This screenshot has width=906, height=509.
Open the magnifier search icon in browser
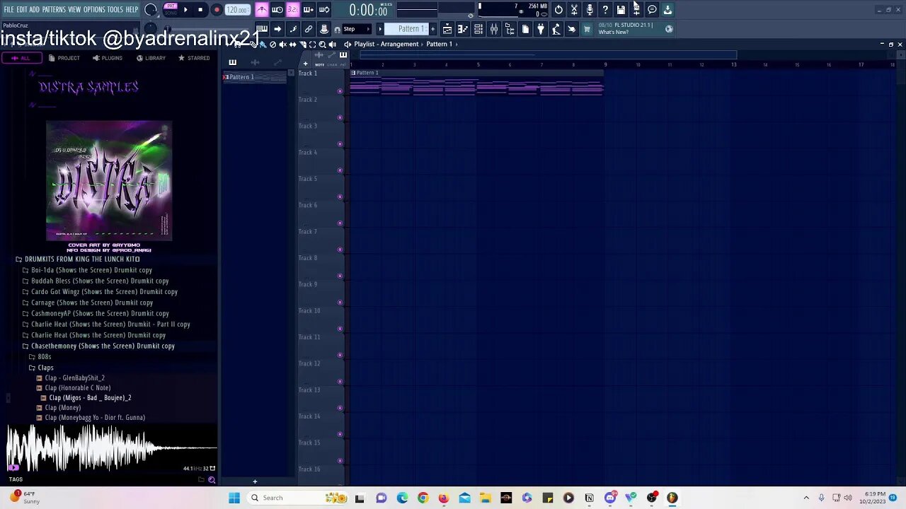211,480
